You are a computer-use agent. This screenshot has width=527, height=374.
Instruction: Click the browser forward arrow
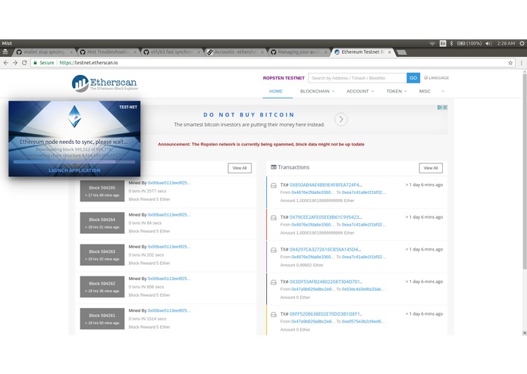coord(15,63)
